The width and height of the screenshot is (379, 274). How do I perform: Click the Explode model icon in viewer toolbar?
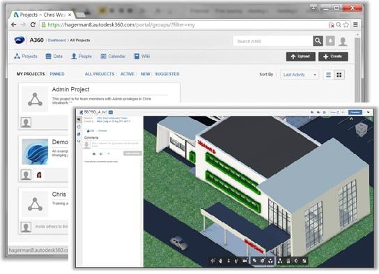click(x=270, y=261)
